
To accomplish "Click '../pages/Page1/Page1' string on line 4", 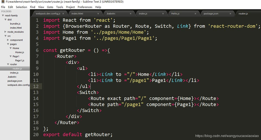I will point(124,38).
